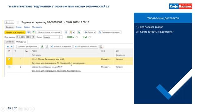Click the 10 м3 volume value
The width and height of the screenshot is (200, 112).
tap(85, 37)
